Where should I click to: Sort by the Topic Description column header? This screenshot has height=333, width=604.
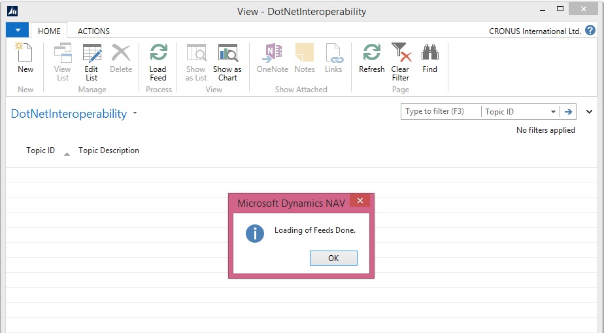click(x=109, y=150)
